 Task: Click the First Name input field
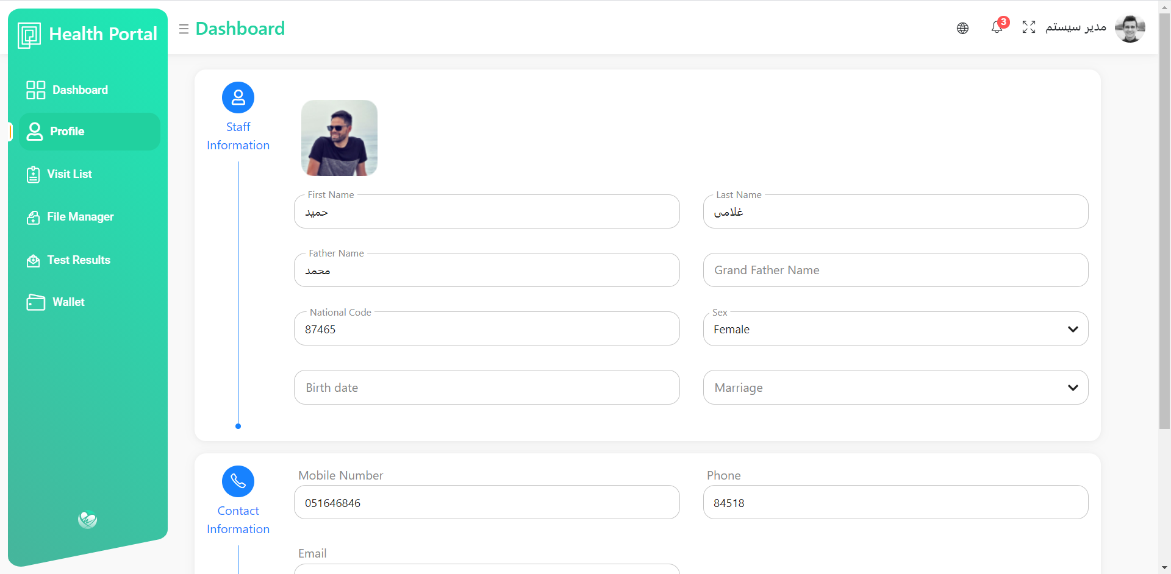pyautogui.click(x=487, y=211)
